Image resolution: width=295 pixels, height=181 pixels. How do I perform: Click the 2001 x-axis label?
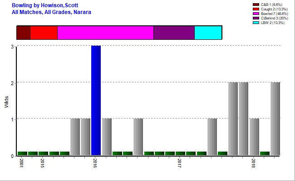click(x=21, y=163)
